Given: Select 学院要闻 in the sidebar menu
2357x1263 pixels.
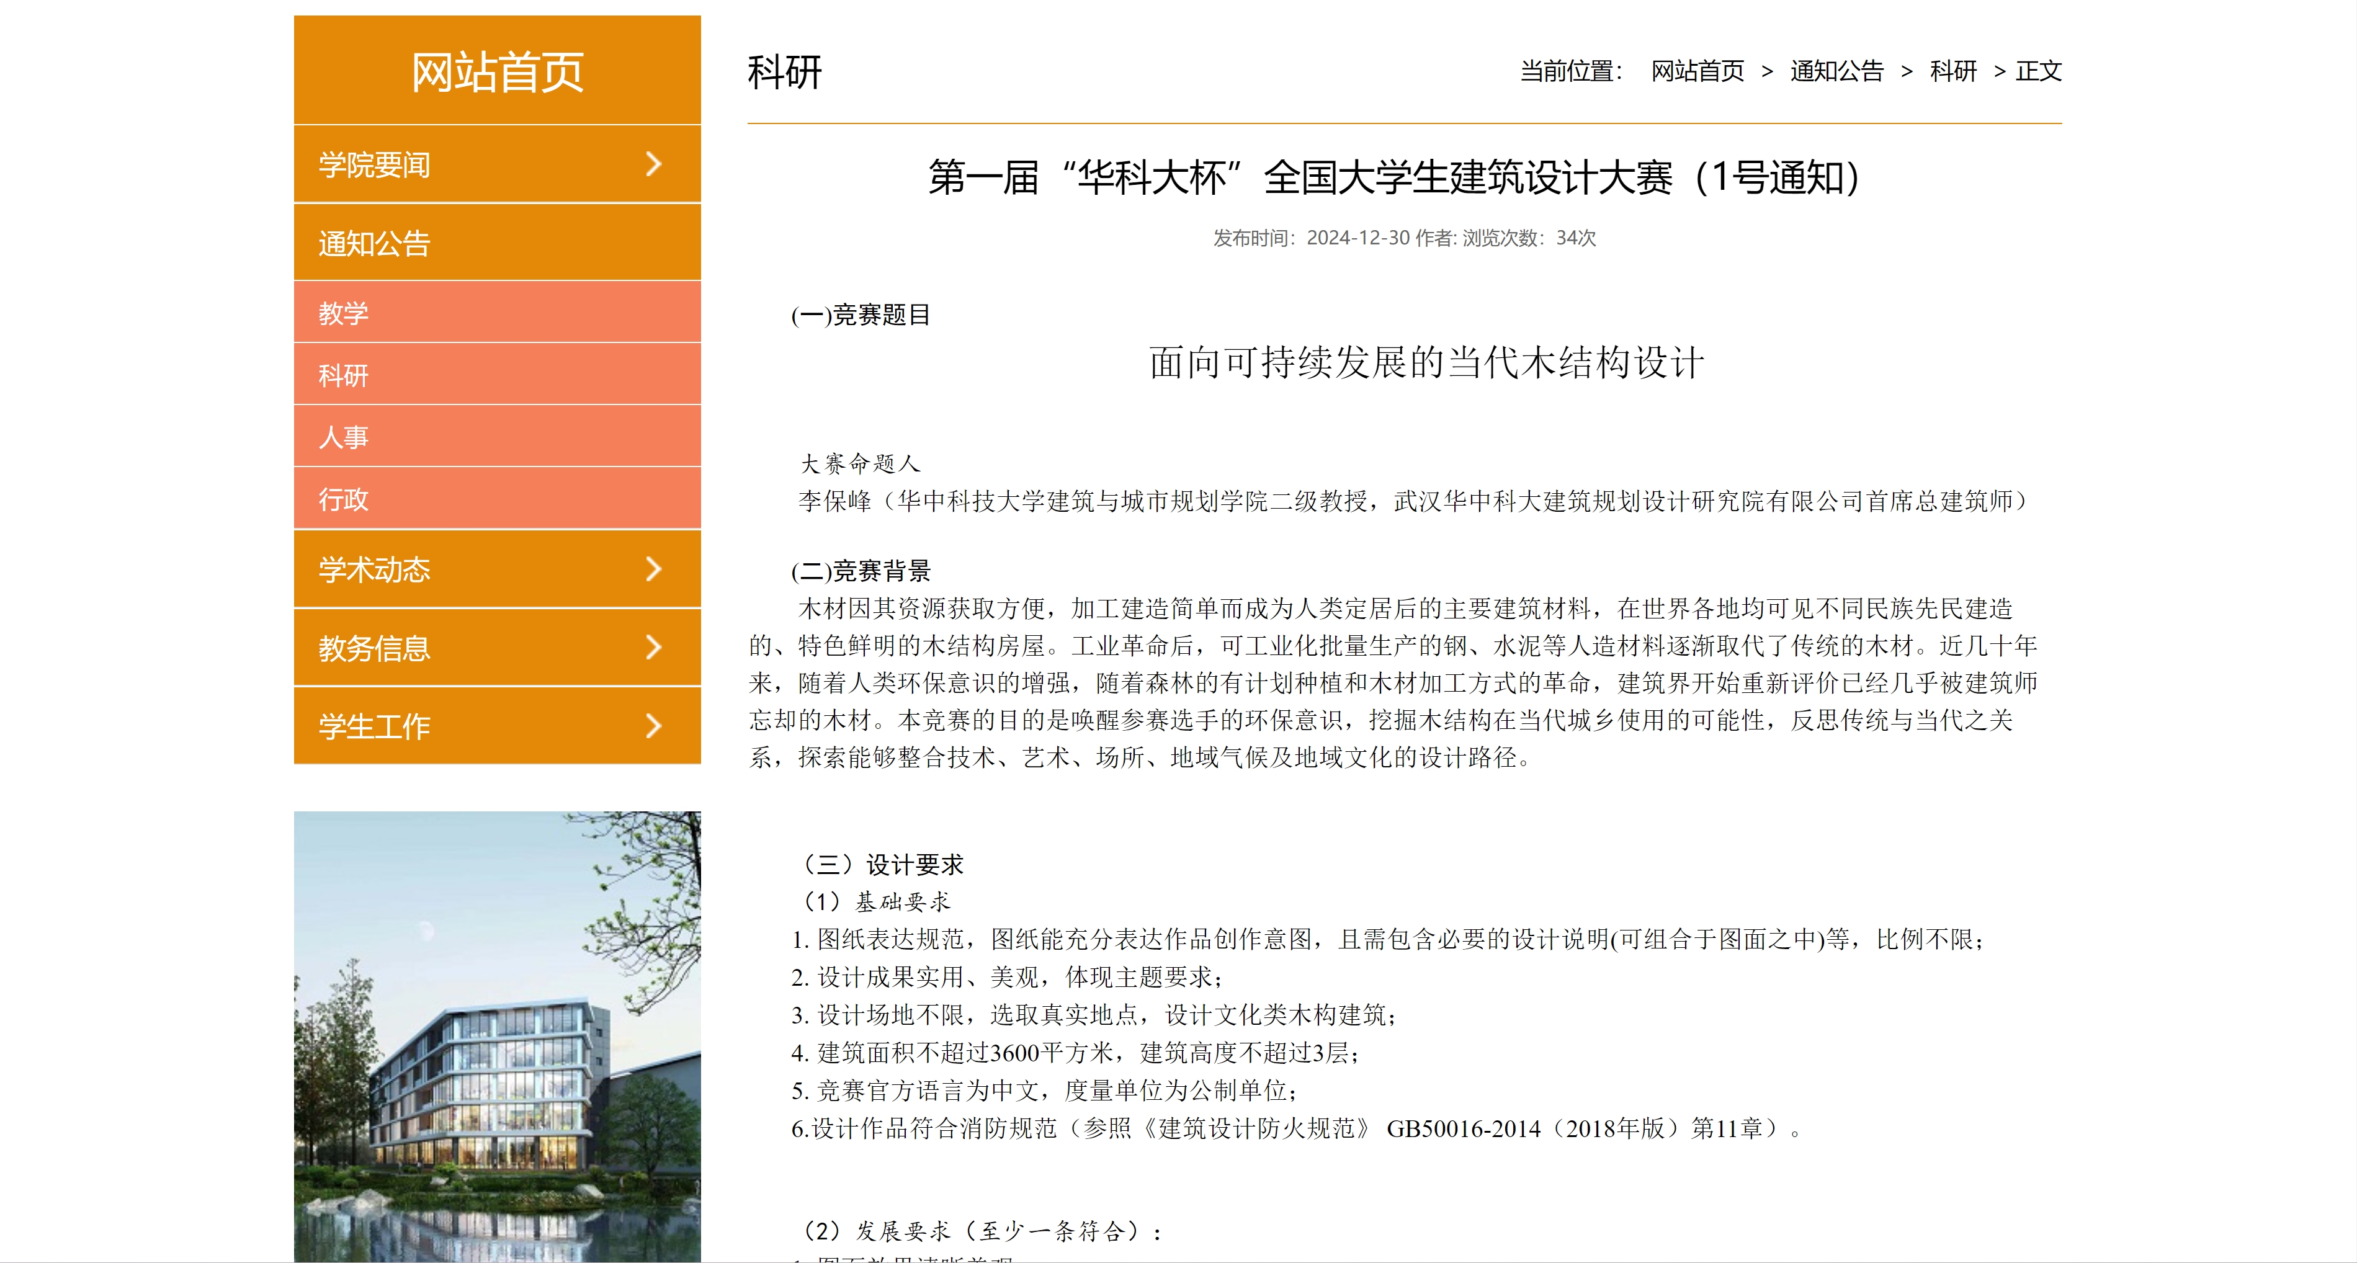Looking at the screenshot, I should click(374, 166).
